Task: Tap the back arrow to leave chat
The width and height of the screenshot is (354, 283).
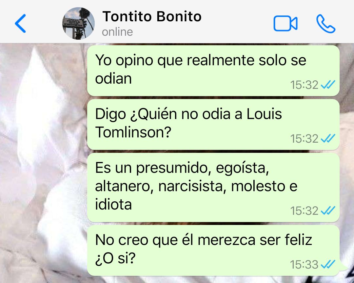Action: 20,23
